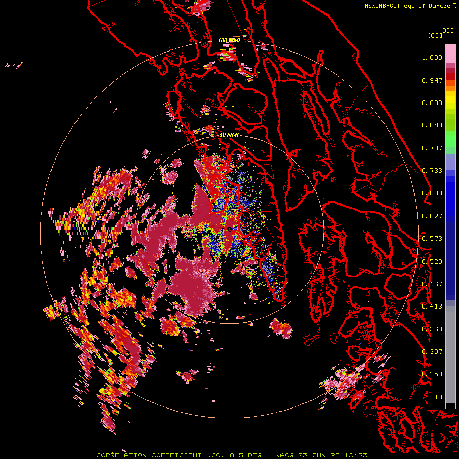Click the 0.947 scale value

432,80
